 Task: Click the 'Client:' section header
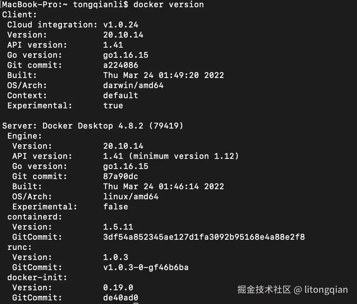14,15
